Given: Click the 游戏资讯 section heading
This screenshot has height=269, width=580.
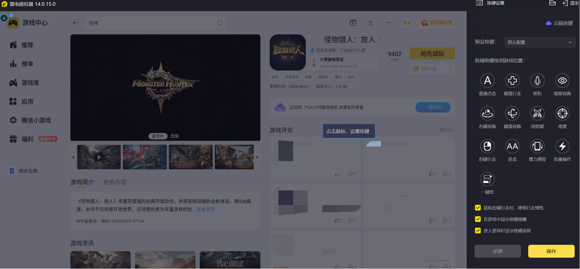Looking at the screenshot, I should (82, 244).
